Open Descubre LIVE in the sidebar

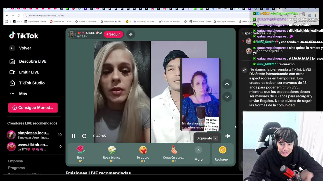[x=28, y=61]
